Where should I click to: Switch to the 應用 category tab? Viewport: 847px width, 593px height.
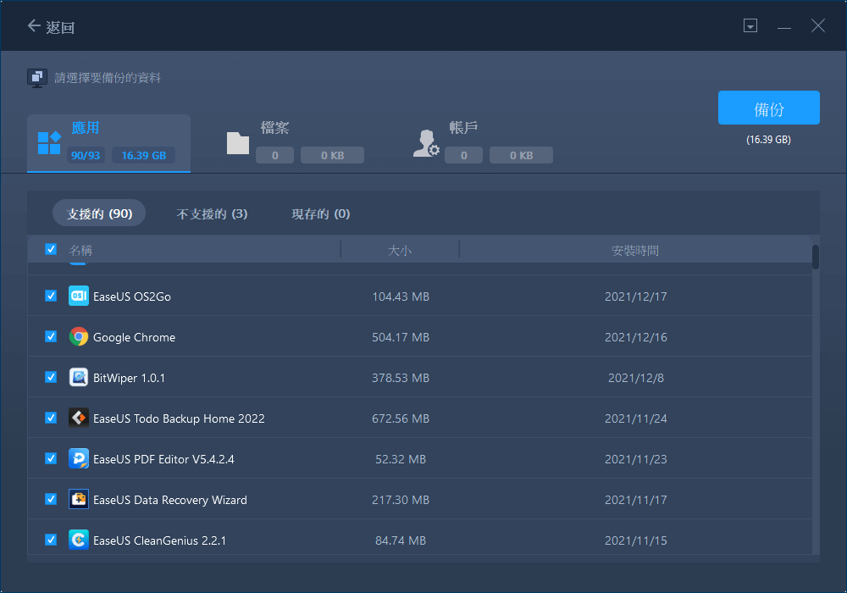108,143
